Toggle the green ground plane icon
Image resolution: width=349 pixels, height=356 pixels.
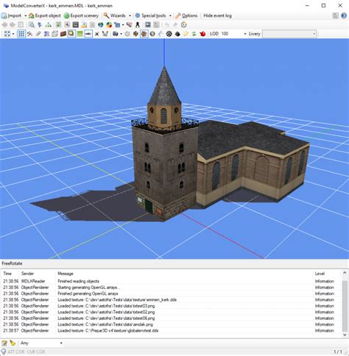tap(80, 34)
